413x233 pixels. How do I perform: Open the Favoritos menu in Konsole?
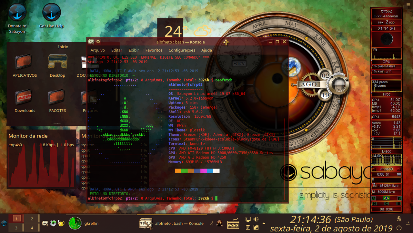coord(154,50)
